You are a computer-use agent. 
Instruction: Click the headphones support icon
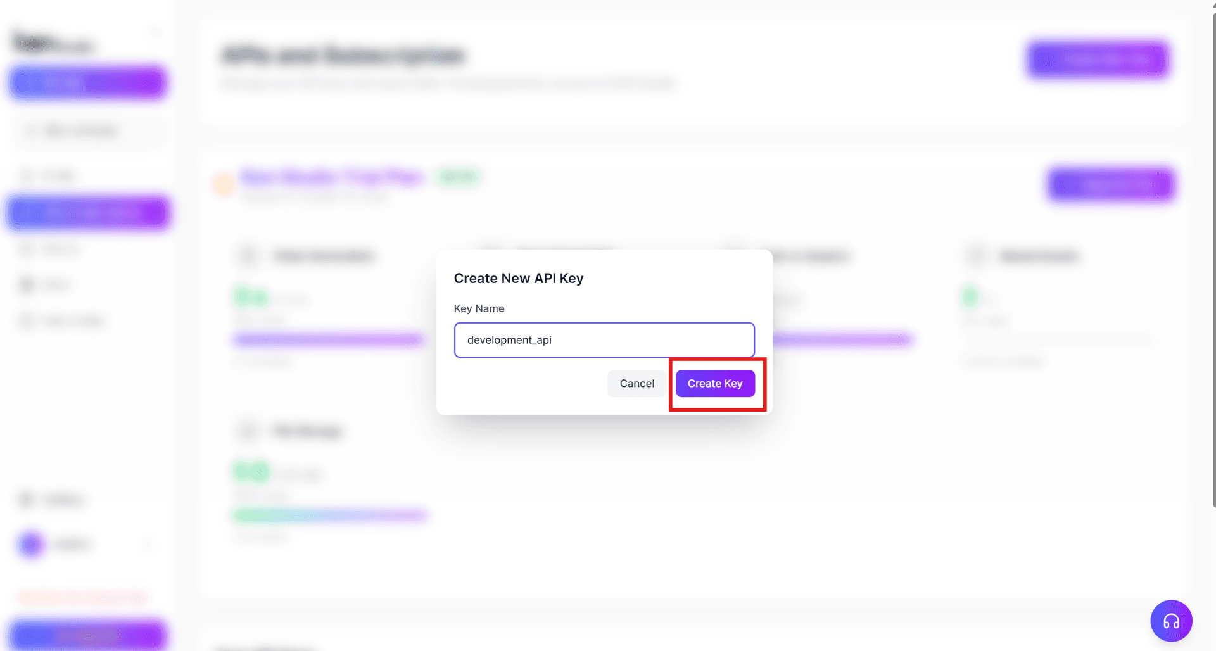[1171, 621]
